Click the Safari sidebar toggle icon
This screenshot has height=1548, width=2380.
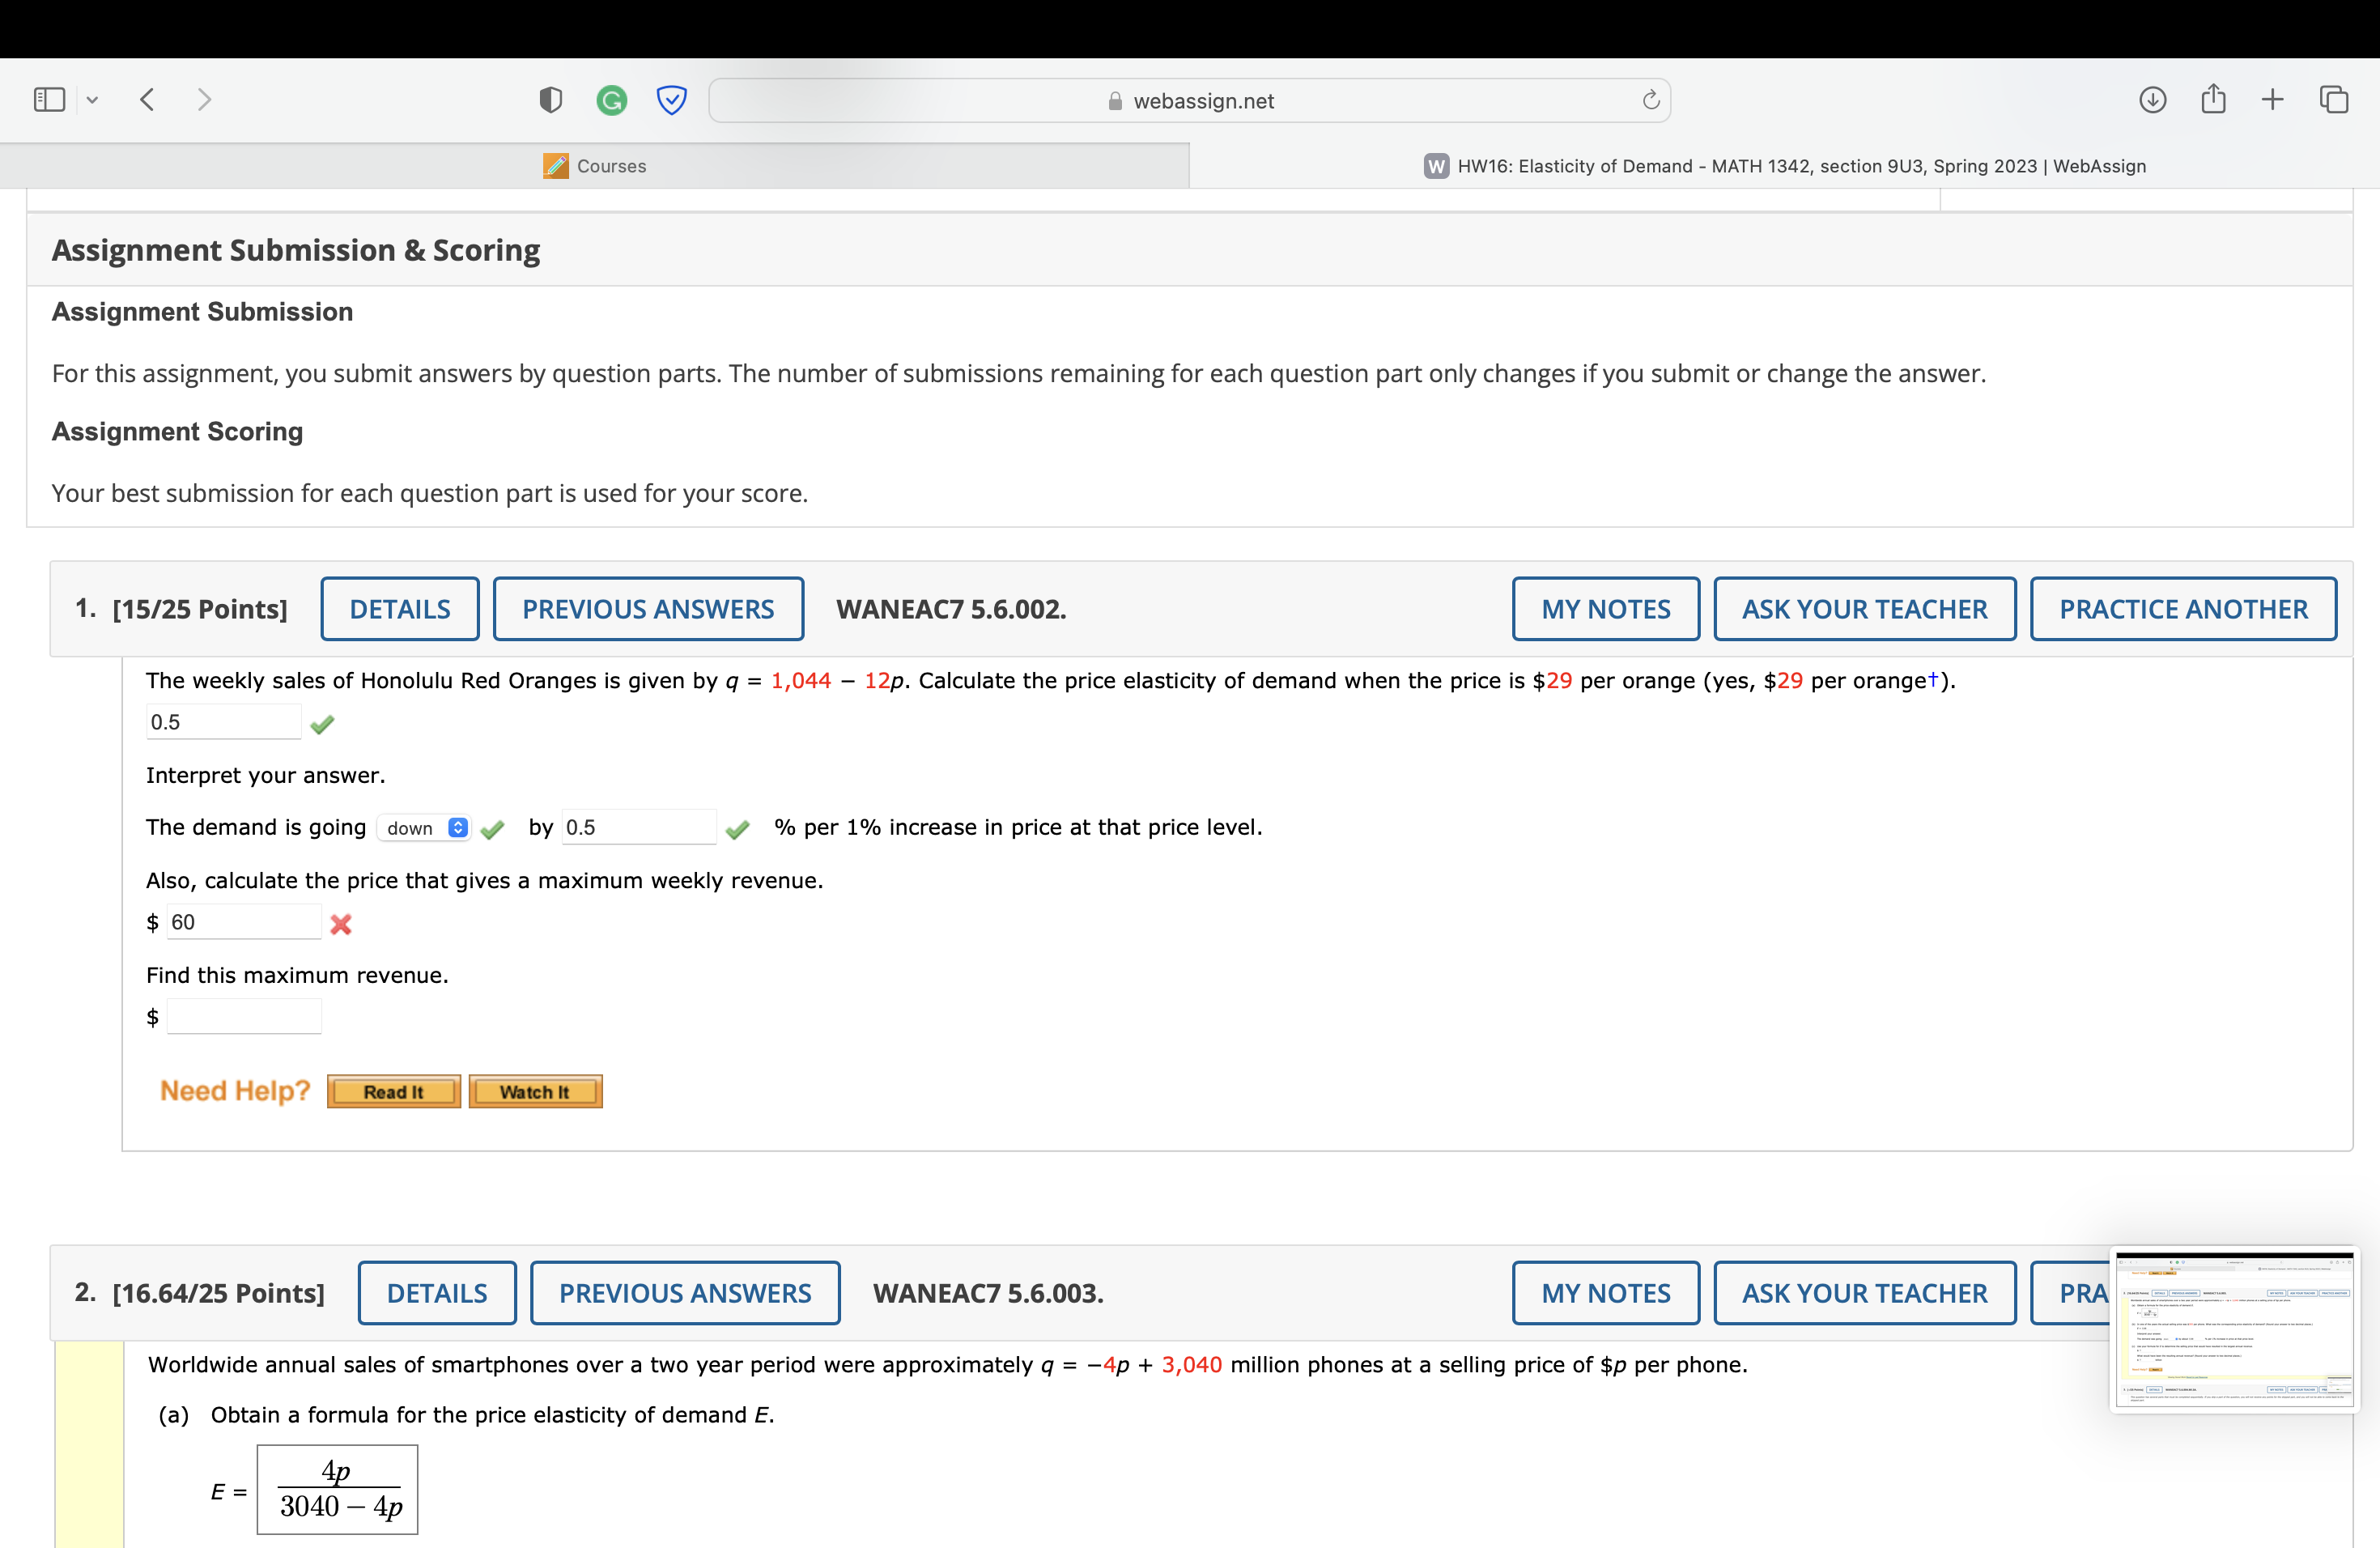49,99
